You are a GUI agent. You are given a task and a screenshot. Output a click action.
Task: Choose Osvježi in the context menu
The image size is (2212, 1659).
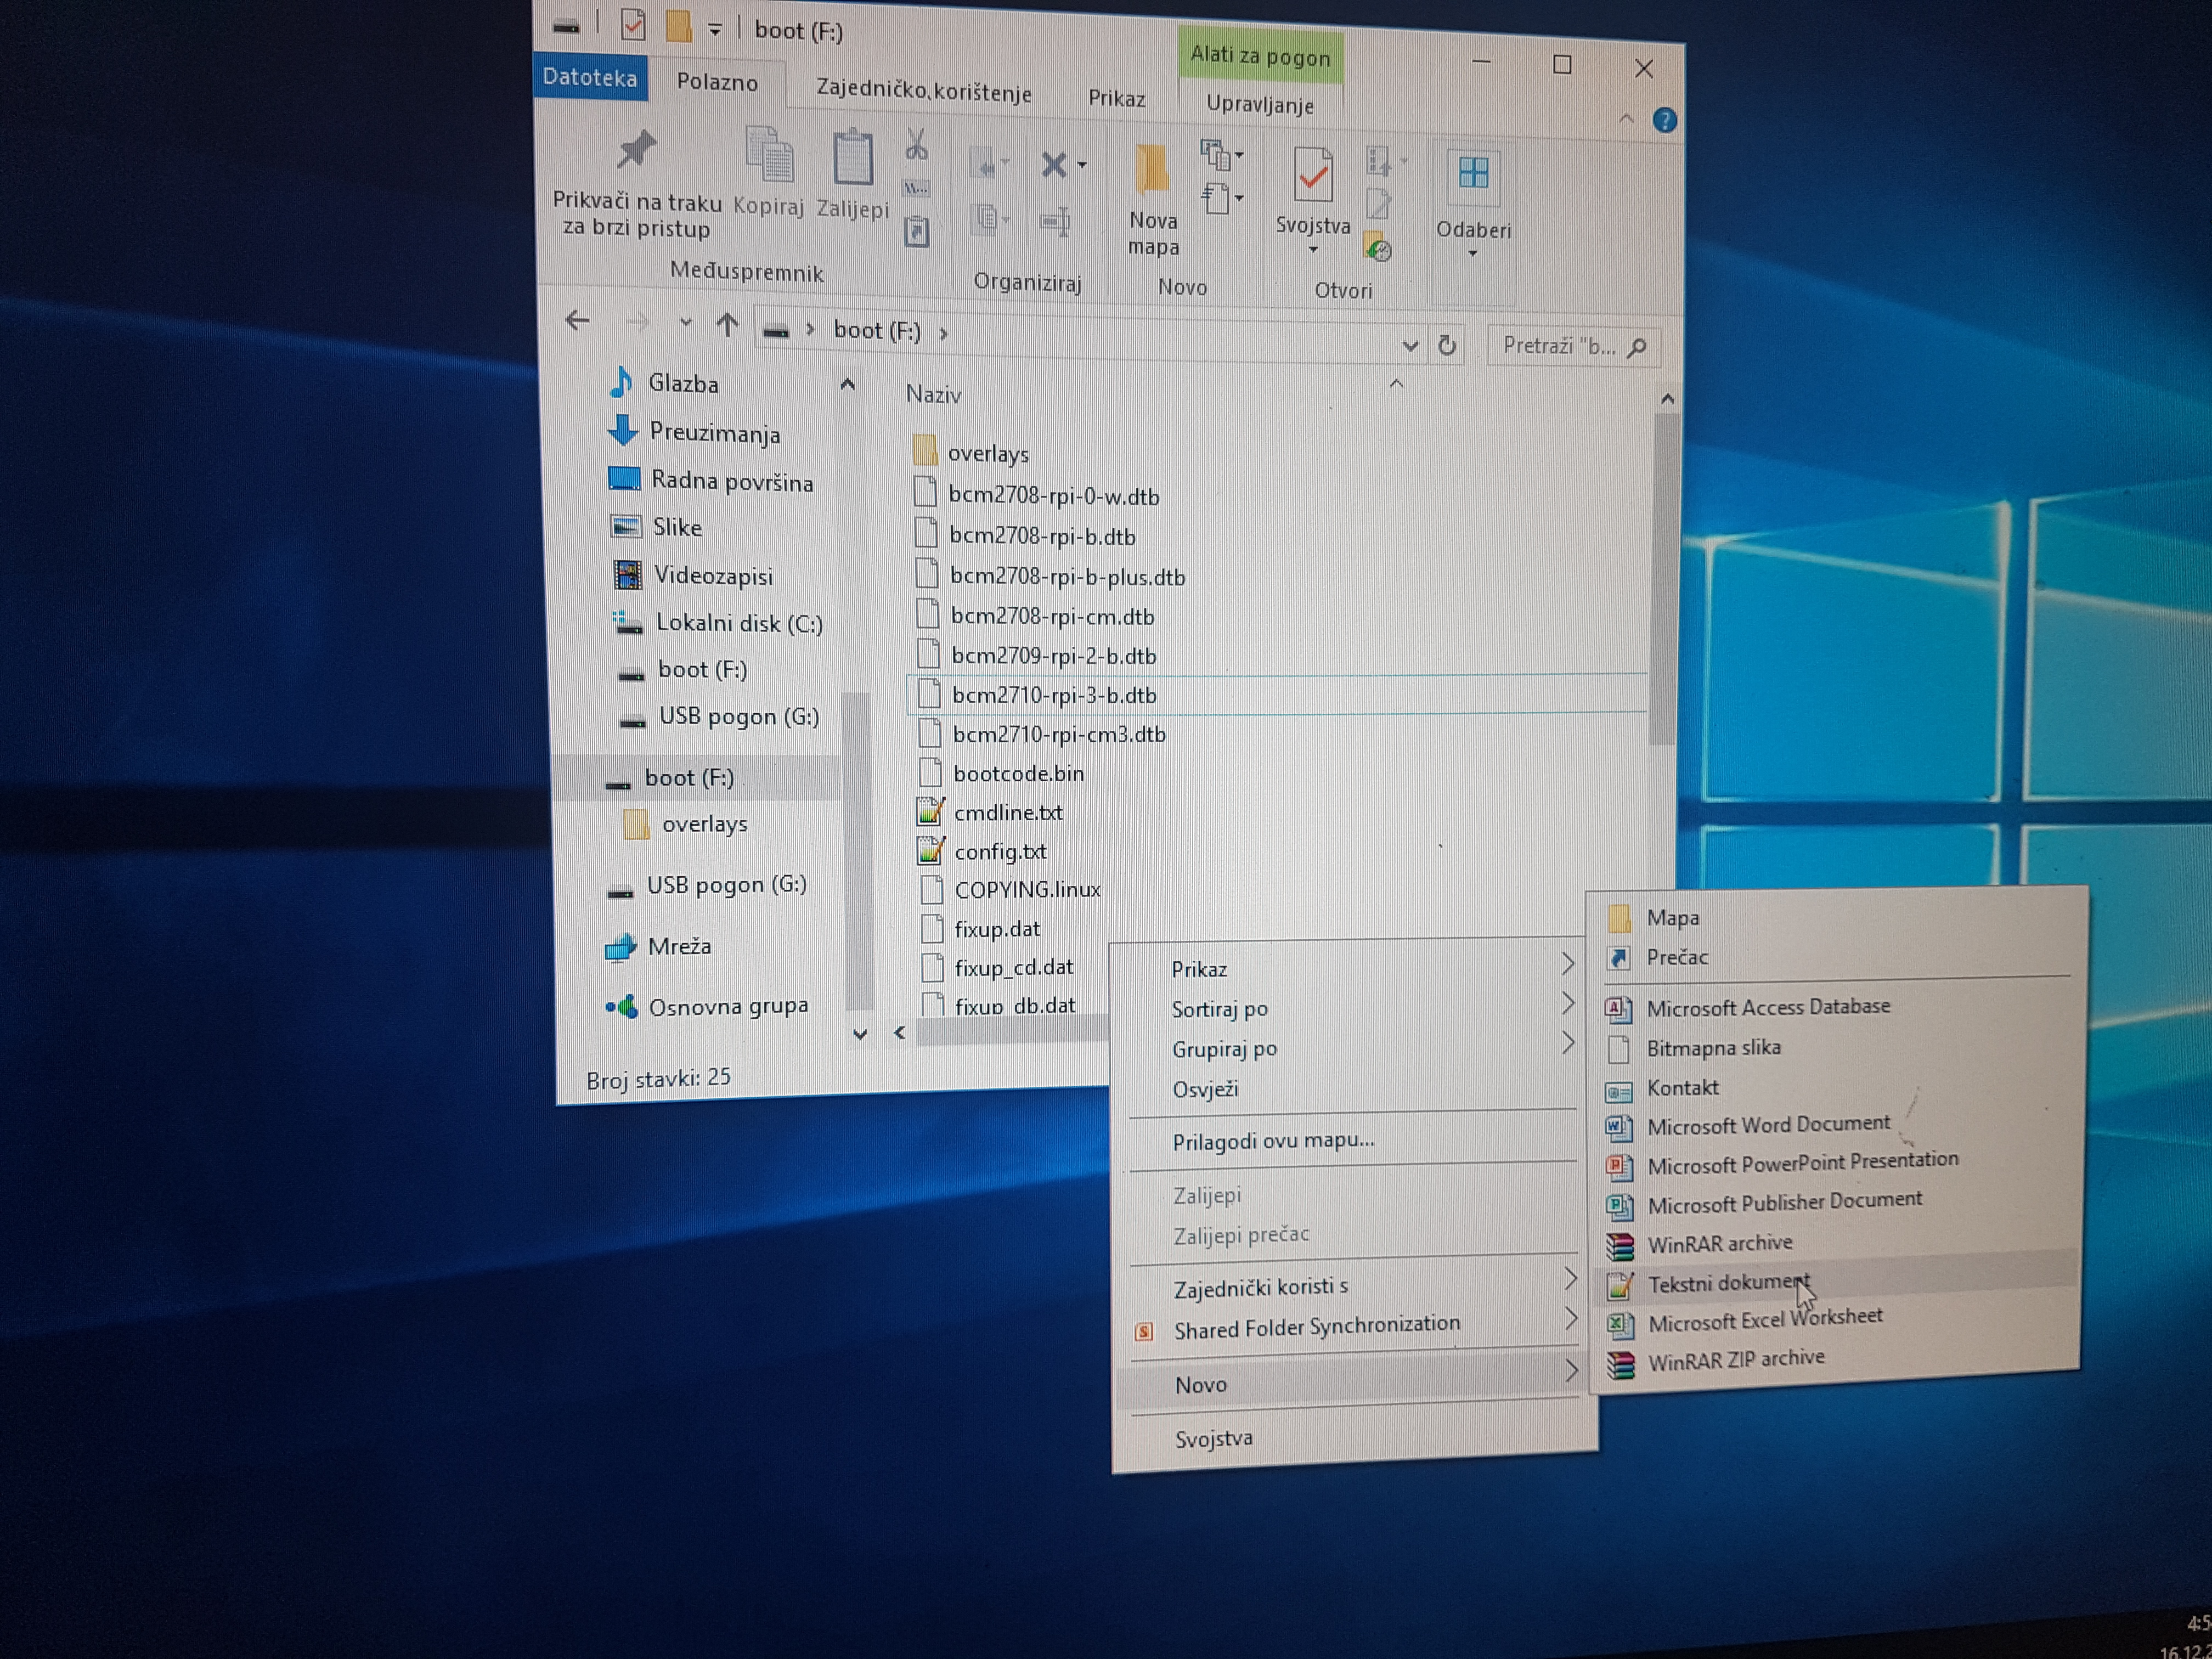(1205, 1089)
